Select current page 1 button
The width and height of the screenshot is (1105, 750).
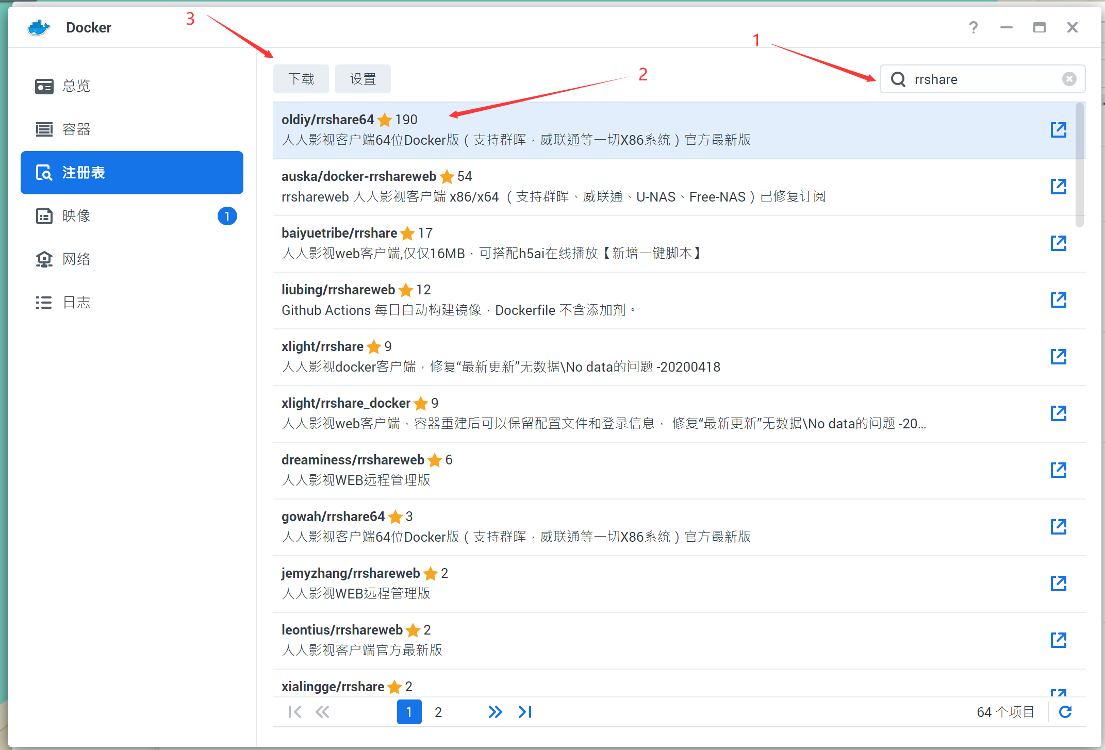pos(409,712)
